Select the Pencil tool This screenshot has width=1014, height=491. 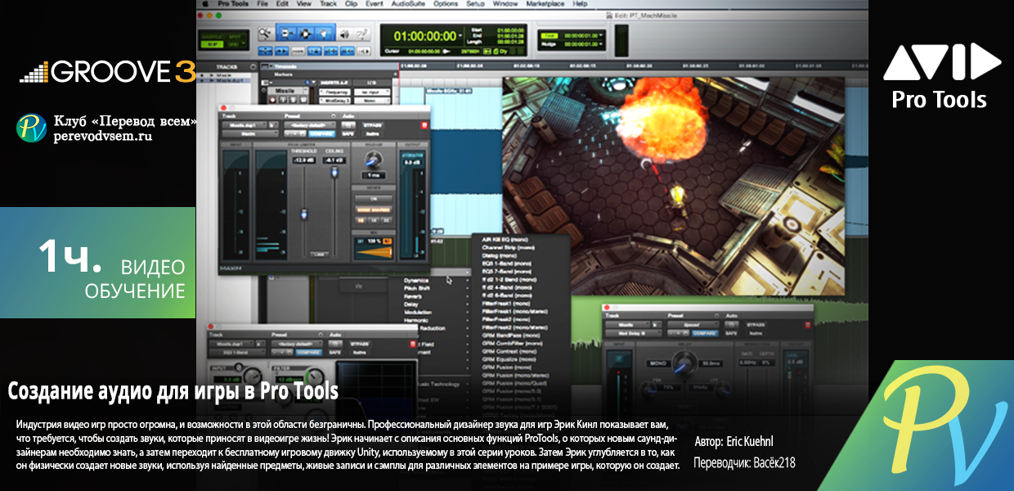pyautogui.click(x=361, y=34)
